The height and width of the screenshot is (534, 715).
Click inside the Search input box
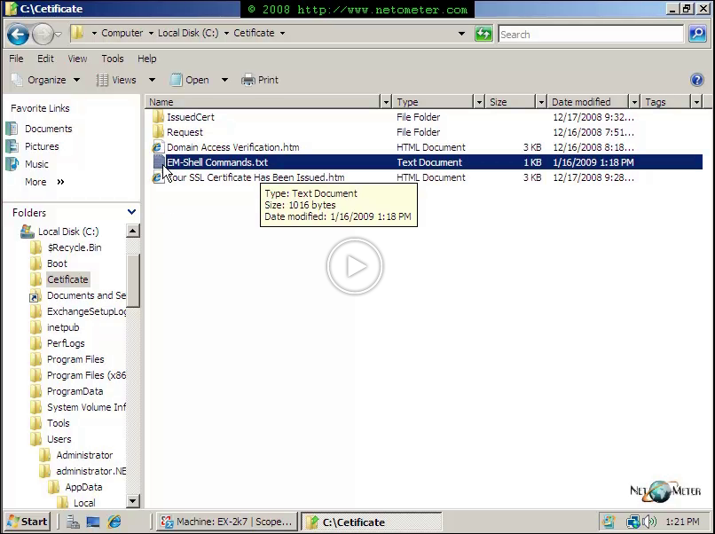pyautogui.click(x=590, y=35)
